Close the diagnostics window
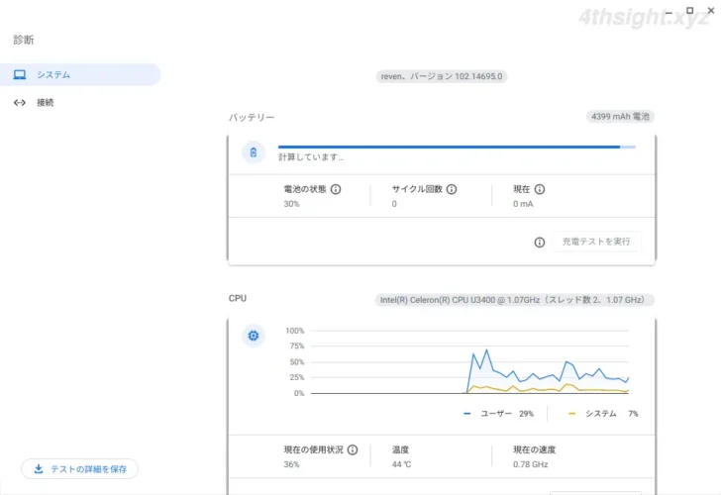The height and width of the screenshot is (495, 721). tap(711, 10)
